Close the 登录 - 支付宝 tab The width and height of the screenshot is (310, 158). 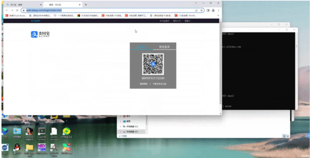pos(80,5)
